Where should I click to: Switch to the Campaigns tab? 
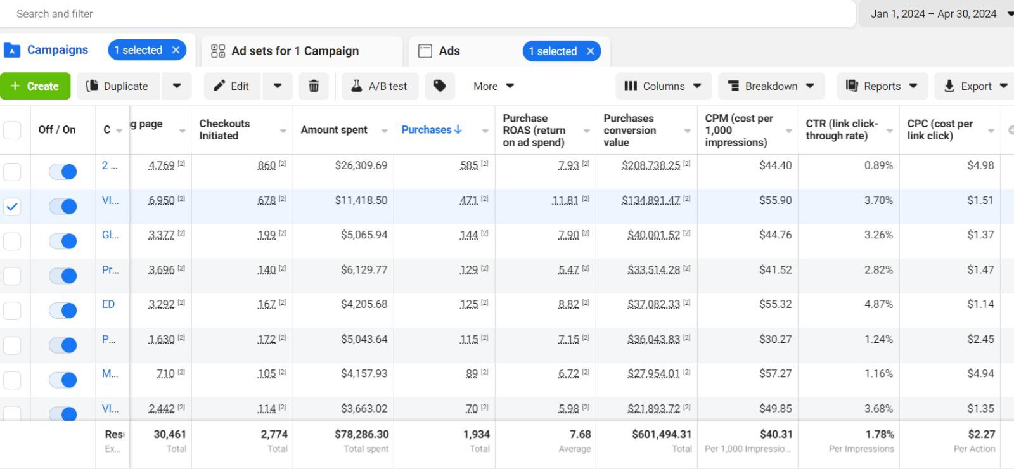tap(57, 50)
